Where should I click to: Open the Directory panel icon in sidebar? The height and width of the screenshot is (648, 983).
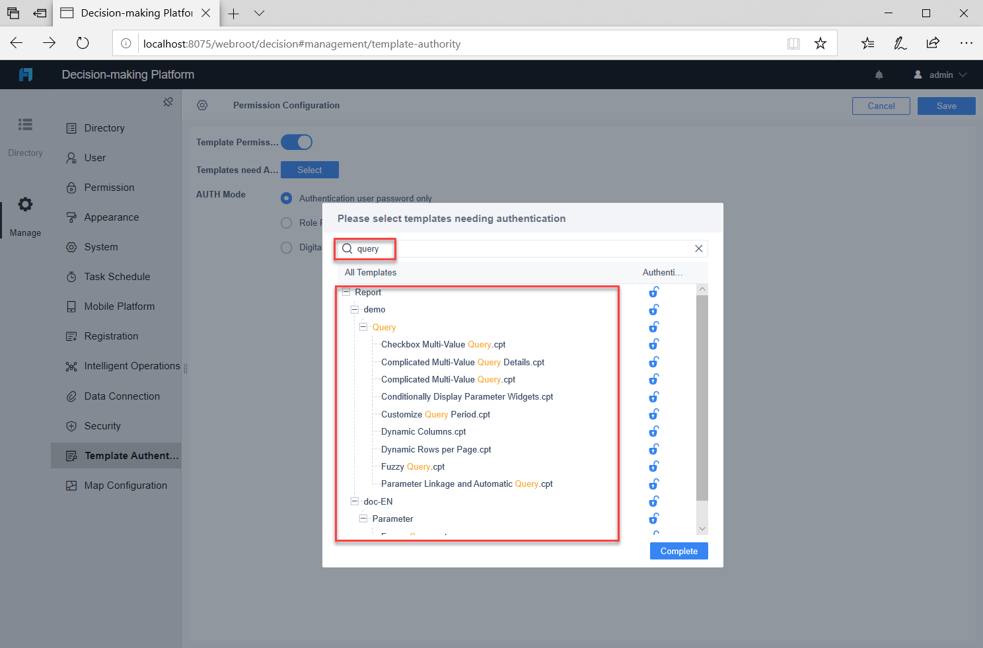(x=72, y=127)
